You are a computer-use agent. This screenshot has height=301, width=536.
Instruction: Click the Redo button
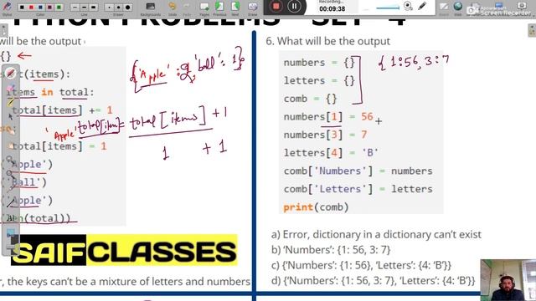[187, 8]
